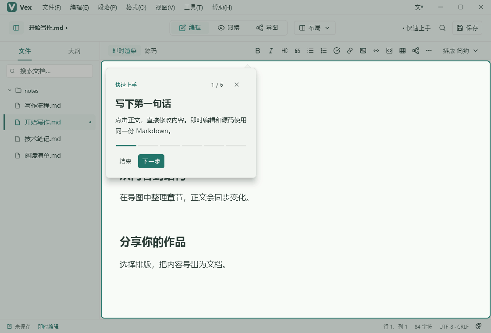Insert a block quote
Screen dimensions: 491x333
tap(297, 51)
